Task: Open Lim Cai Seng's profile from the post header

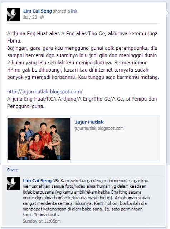Action: pyautogui.click(x=38, y=11)
